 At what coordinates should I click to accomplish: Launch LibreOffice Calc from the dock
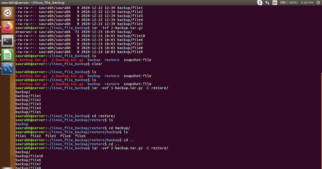(x=7, y=55)
